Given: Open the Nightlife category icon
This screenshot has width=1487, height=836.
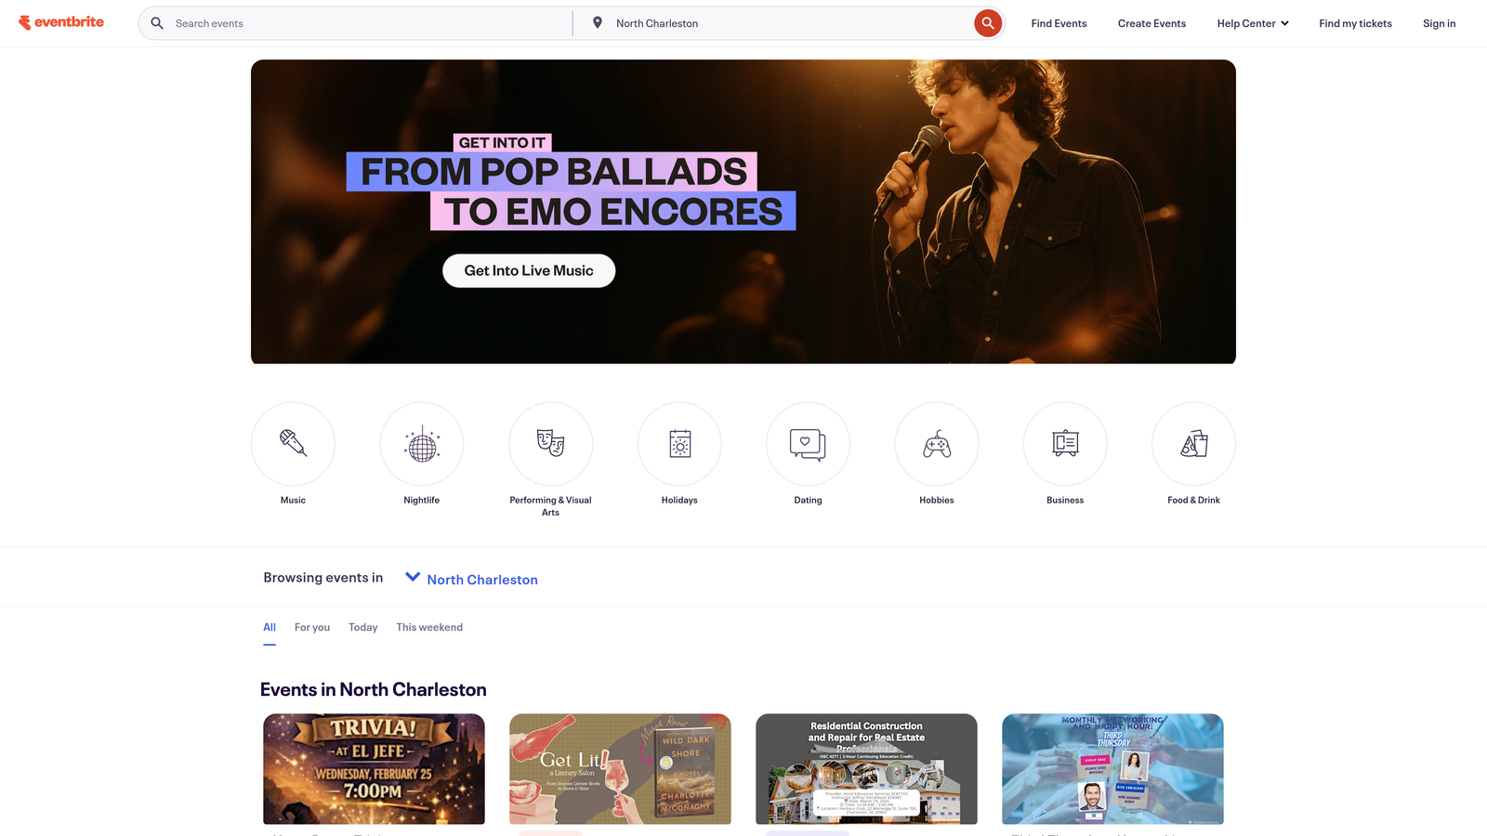Looking at the screenshot, I should (422, 444).
